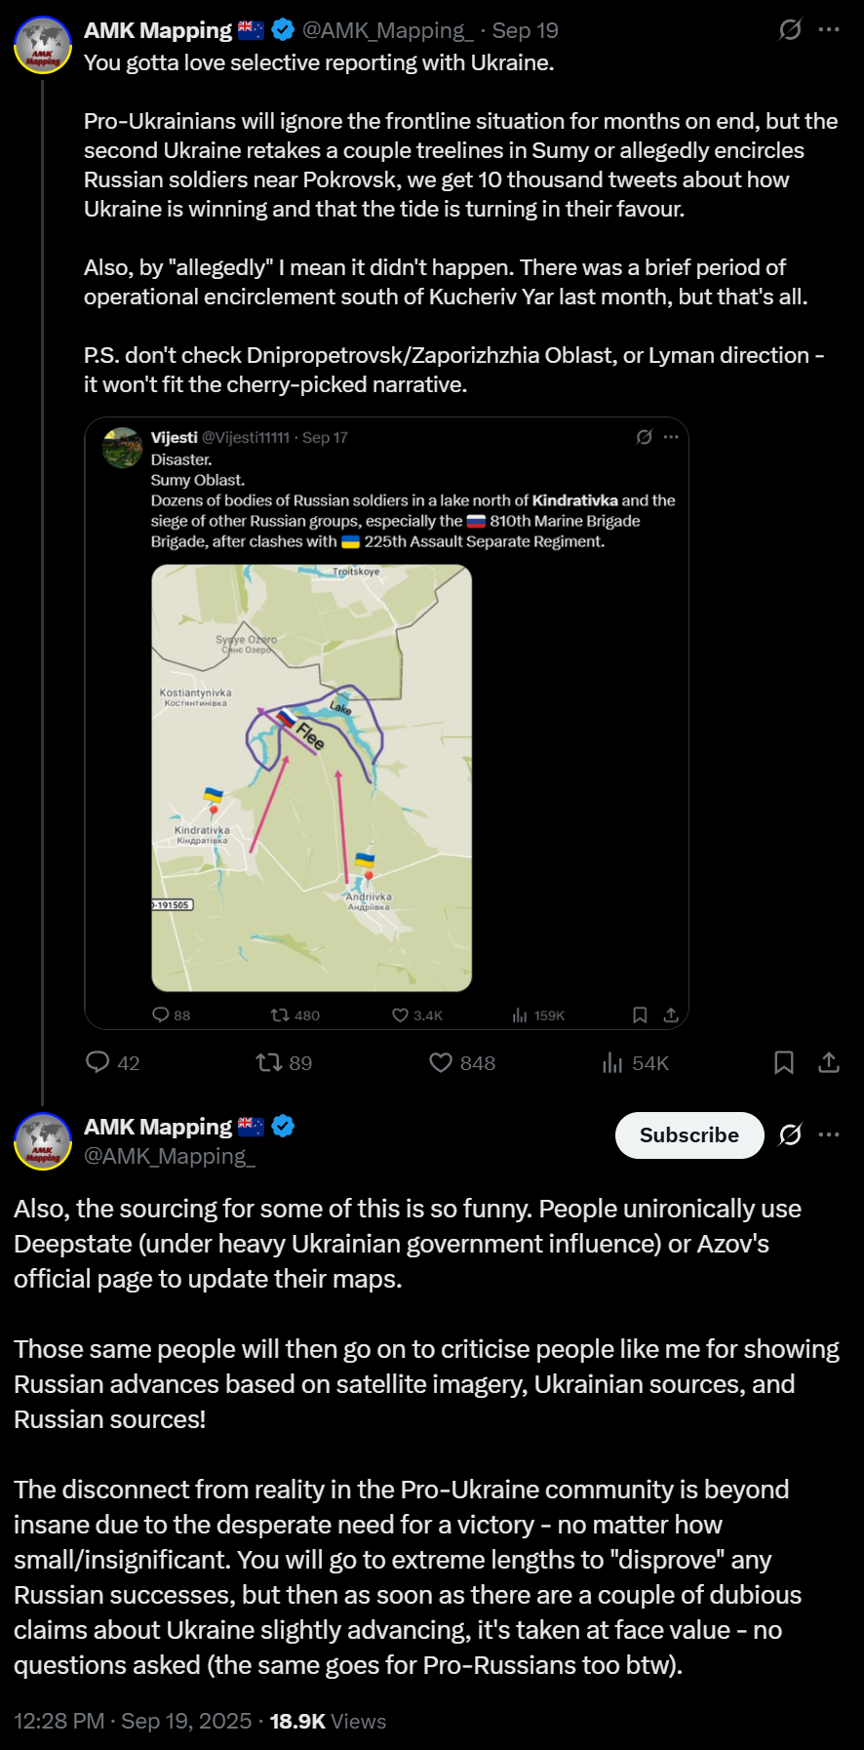Click AMK Mapping avatar on first tweet

point(43,45)
